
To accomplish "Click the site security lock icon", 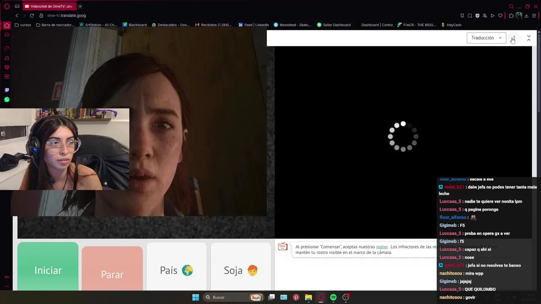I will pyautogui.click(x=41, y=16).
